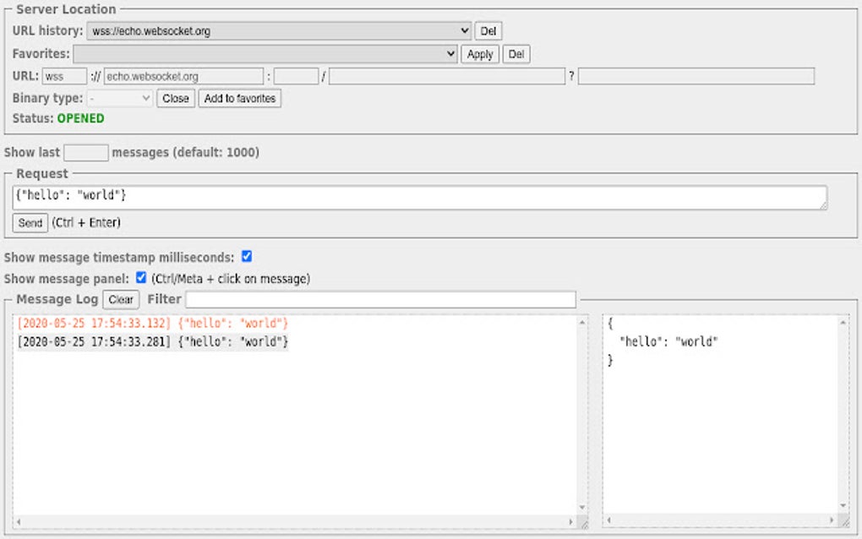This screenshot has height=539, width=862.
Task: Click the Show last messages input
Action: point(85,152)
